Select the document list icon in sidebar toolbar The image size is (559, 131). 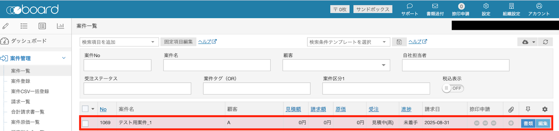(42, 26)
